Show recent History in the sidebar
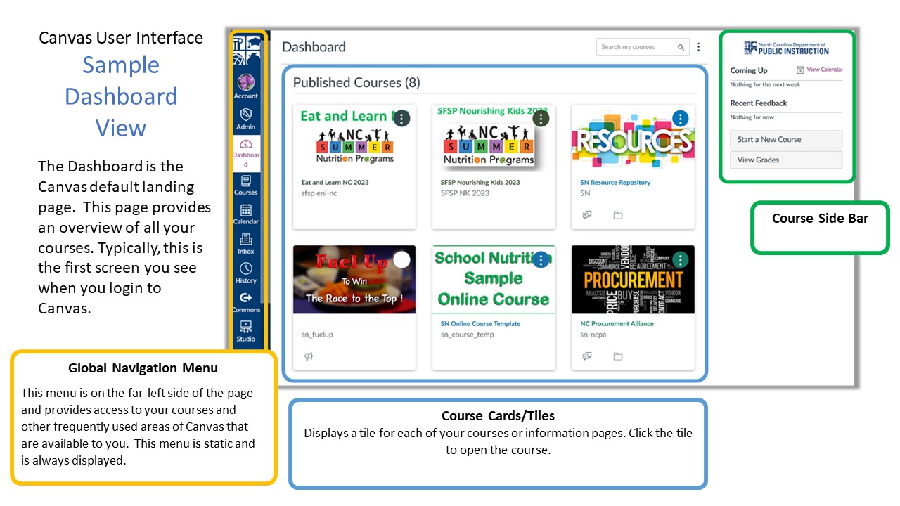The height and width of the screenshot is (506, 900). click(246, 273)
